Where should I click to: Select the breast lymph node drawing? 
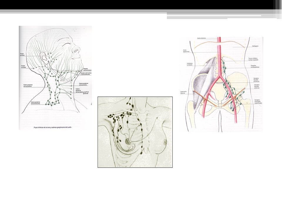tap(135, 132)
